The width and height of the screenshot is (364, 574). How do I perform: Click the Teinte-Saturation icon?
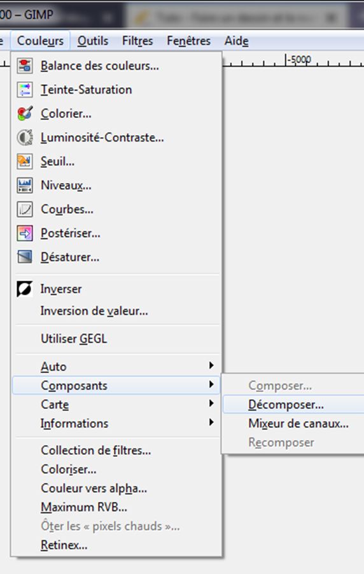pos(24,90)
